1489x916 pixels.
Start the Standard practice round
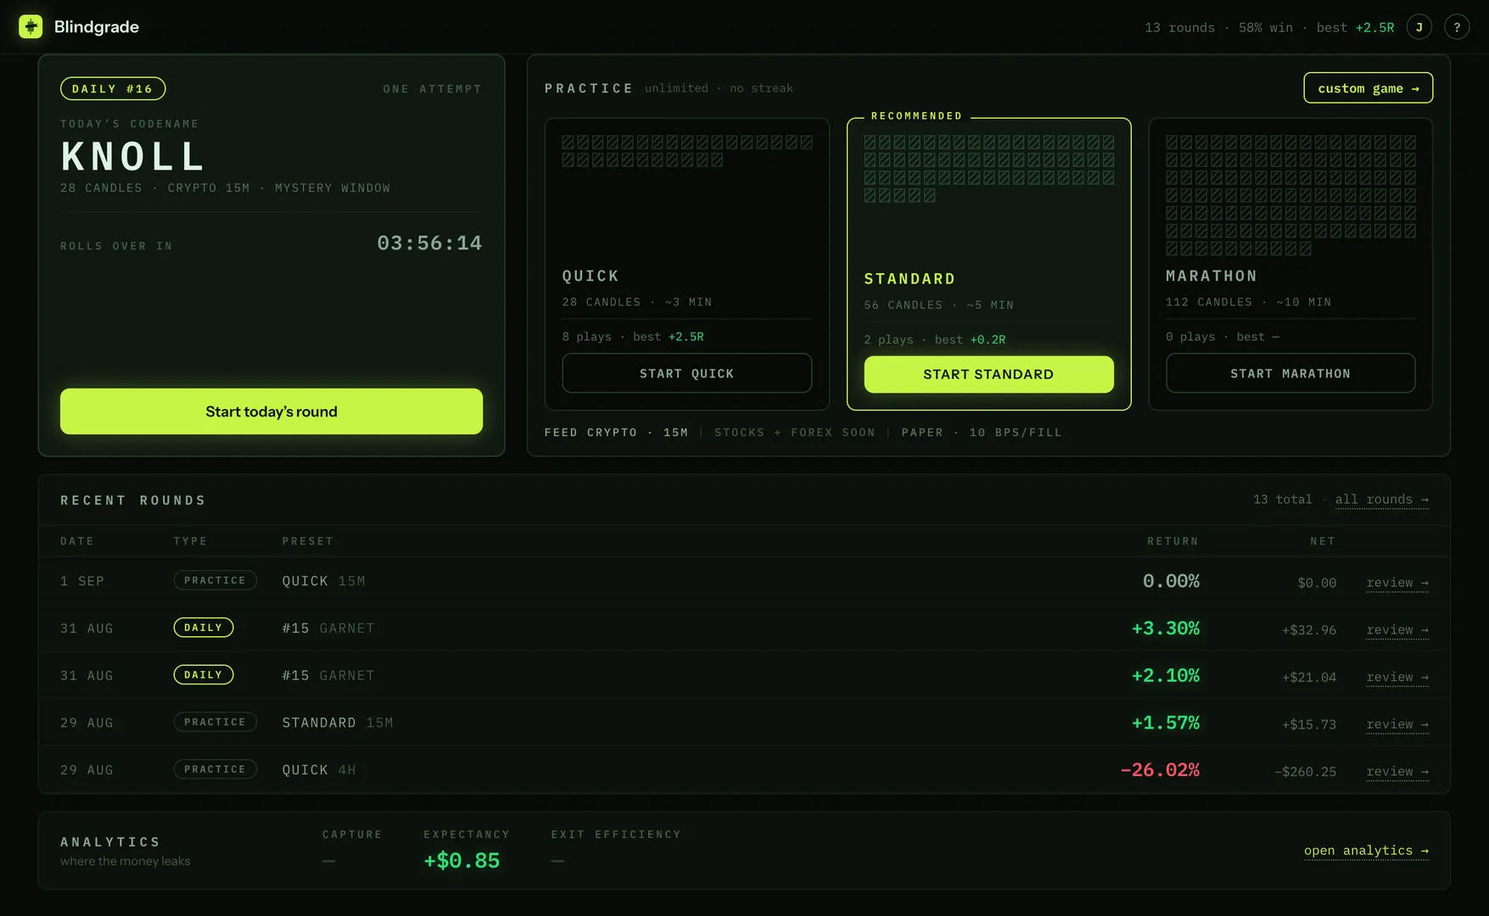click(988, 374)
